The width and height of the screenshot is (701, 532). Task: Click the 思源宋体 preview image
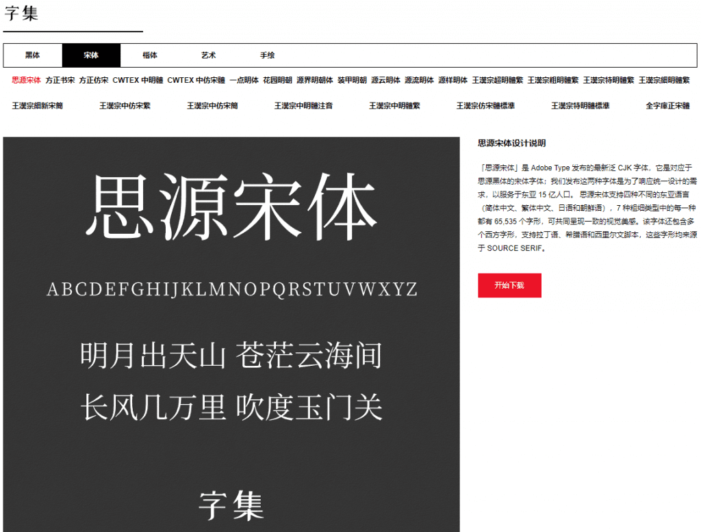(x=231, y=334)
